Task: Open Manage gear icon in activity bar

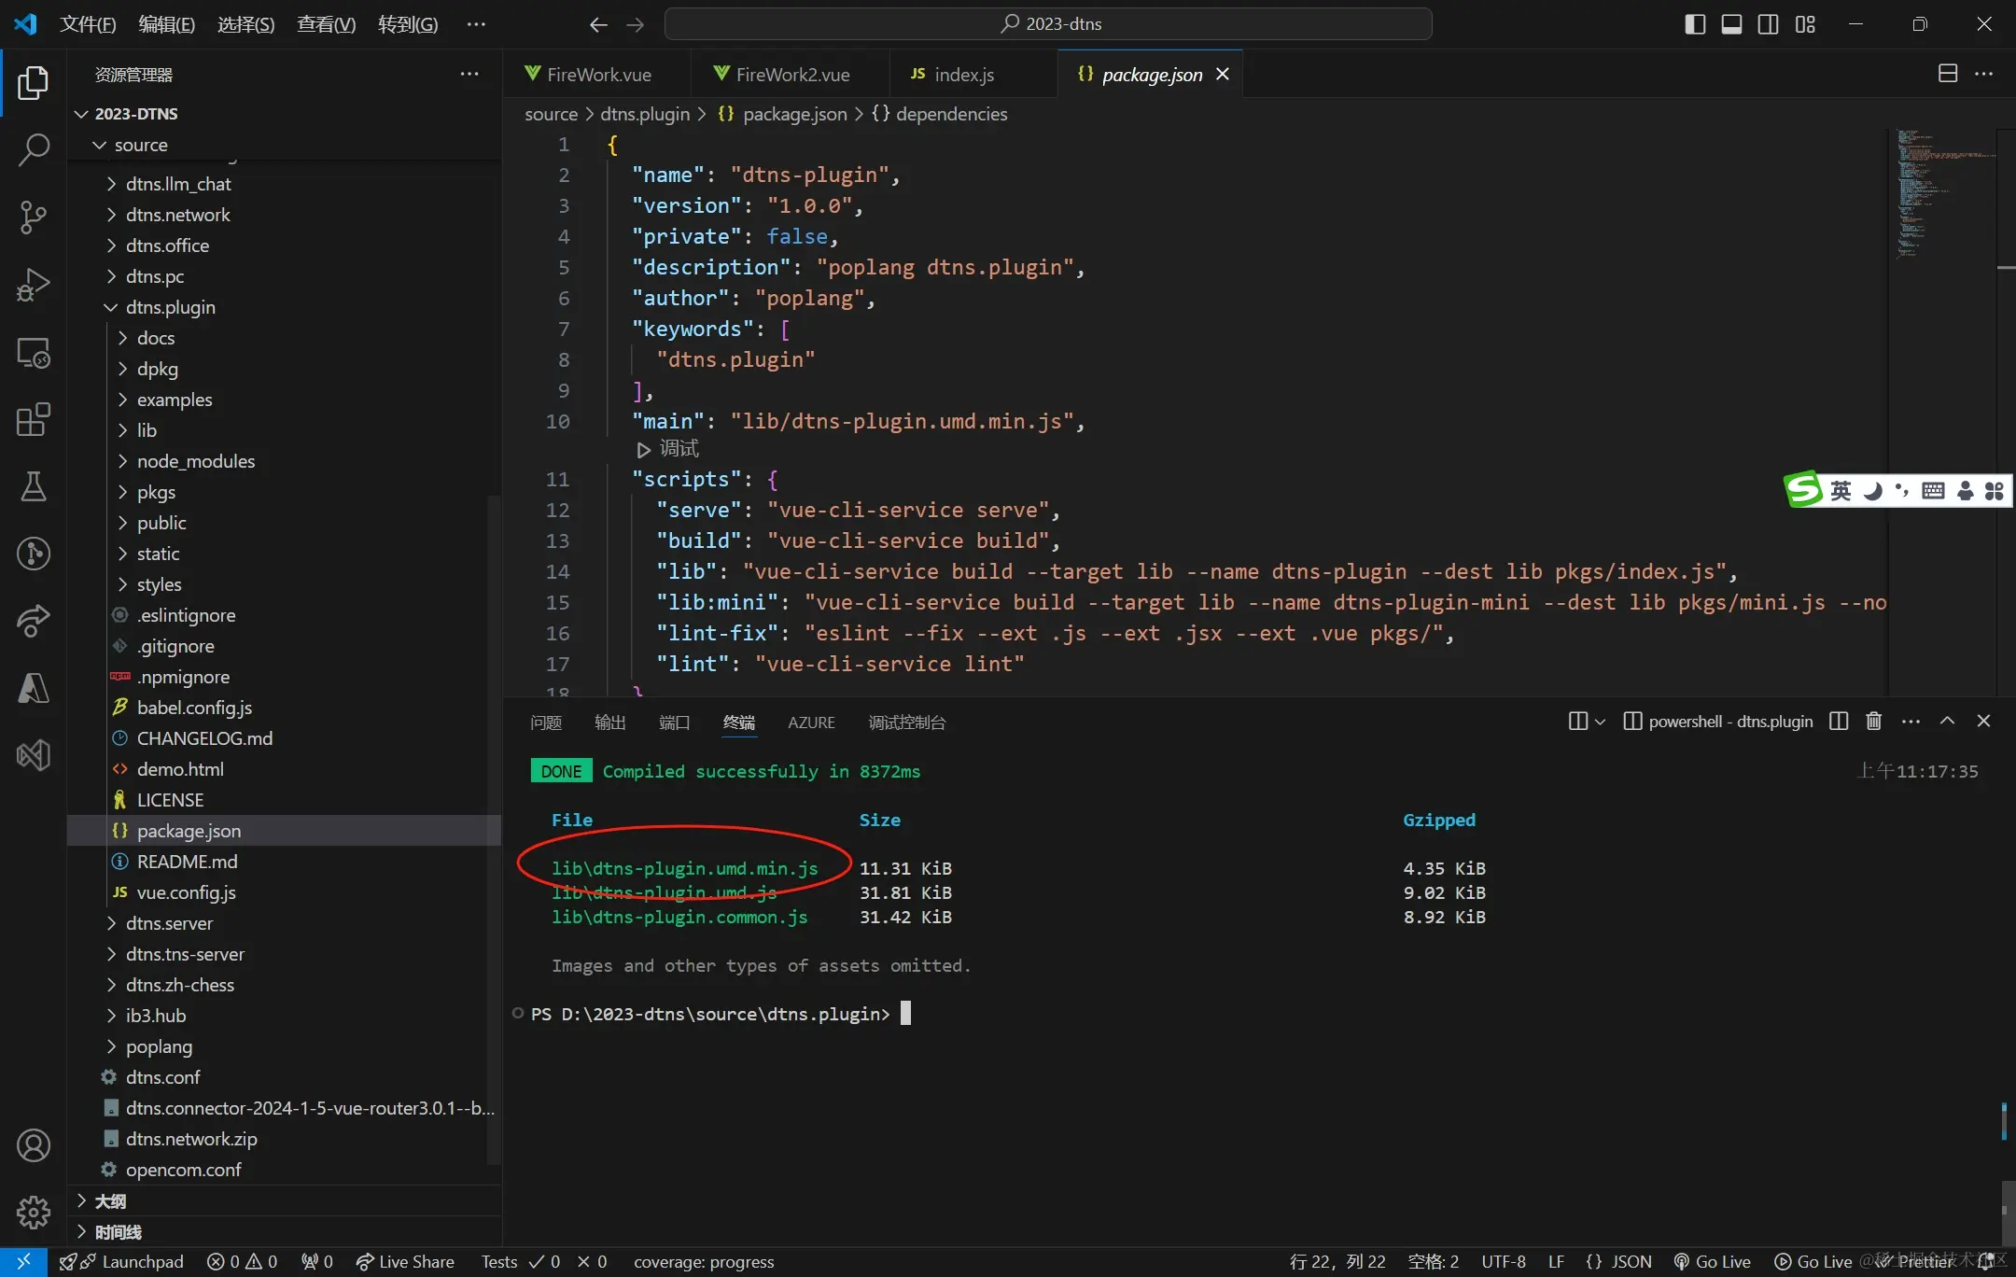Action: 34,1213
